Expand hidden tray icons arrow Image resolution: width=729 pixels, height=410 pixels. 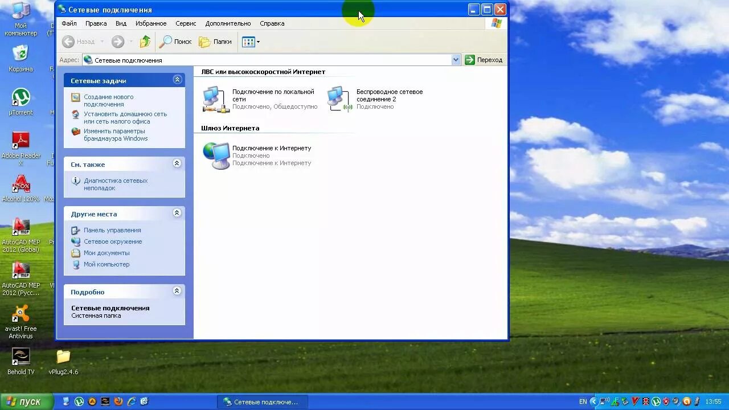(594, 401)
